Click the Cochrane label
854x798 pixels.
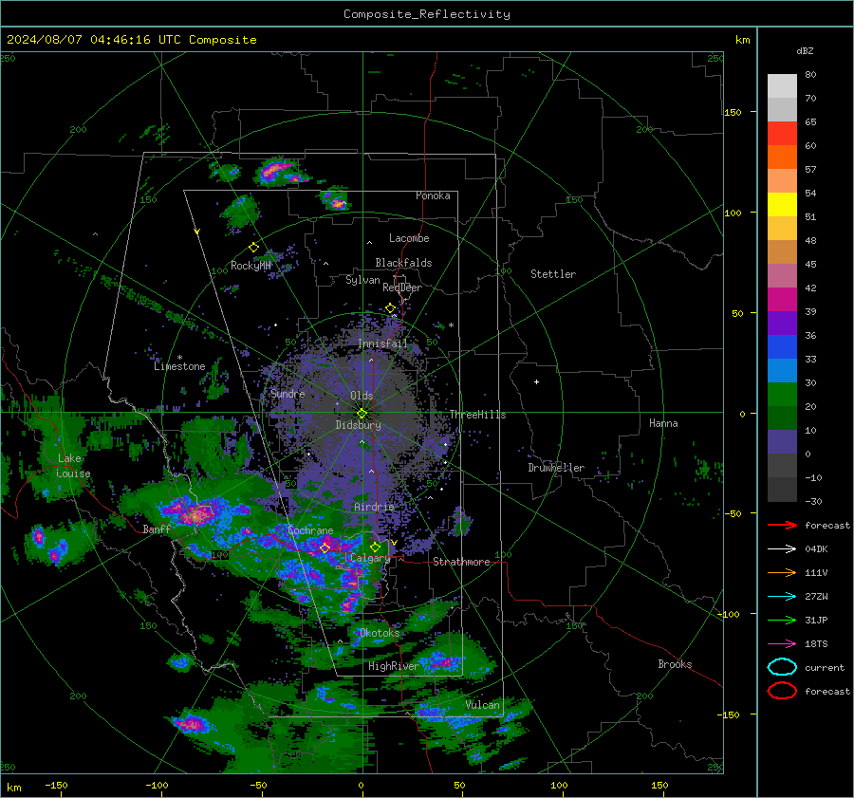point(310,530)
